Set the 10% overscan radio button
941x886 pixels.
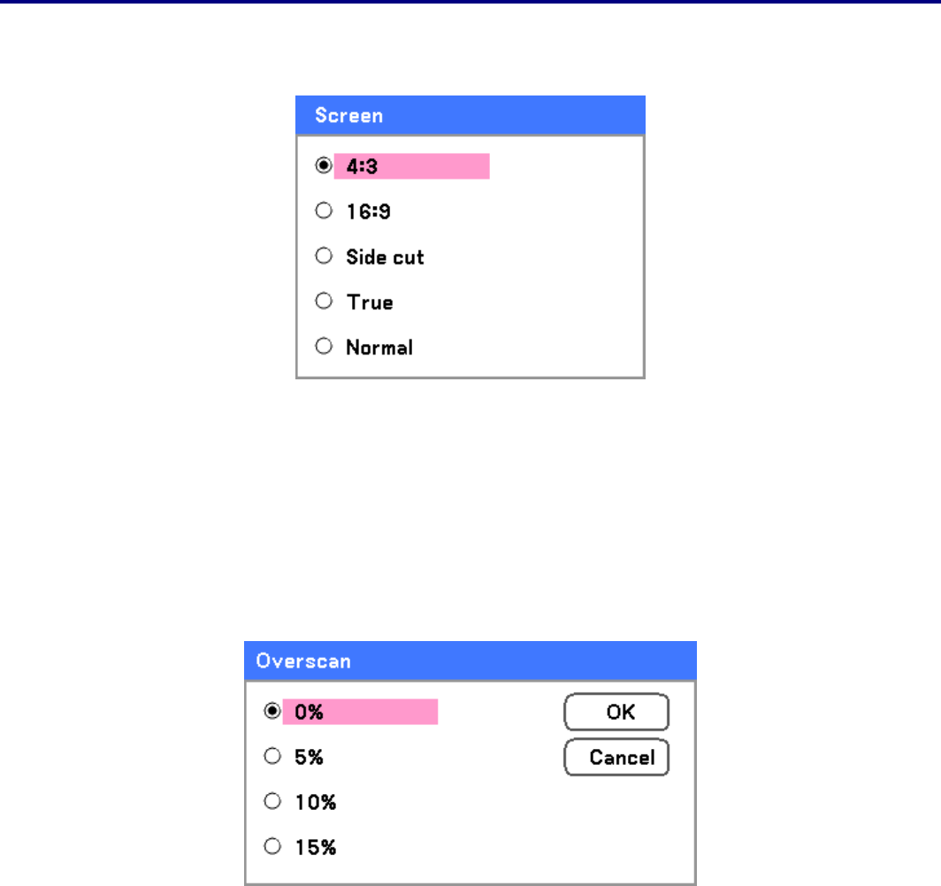(x=273, y=801)
